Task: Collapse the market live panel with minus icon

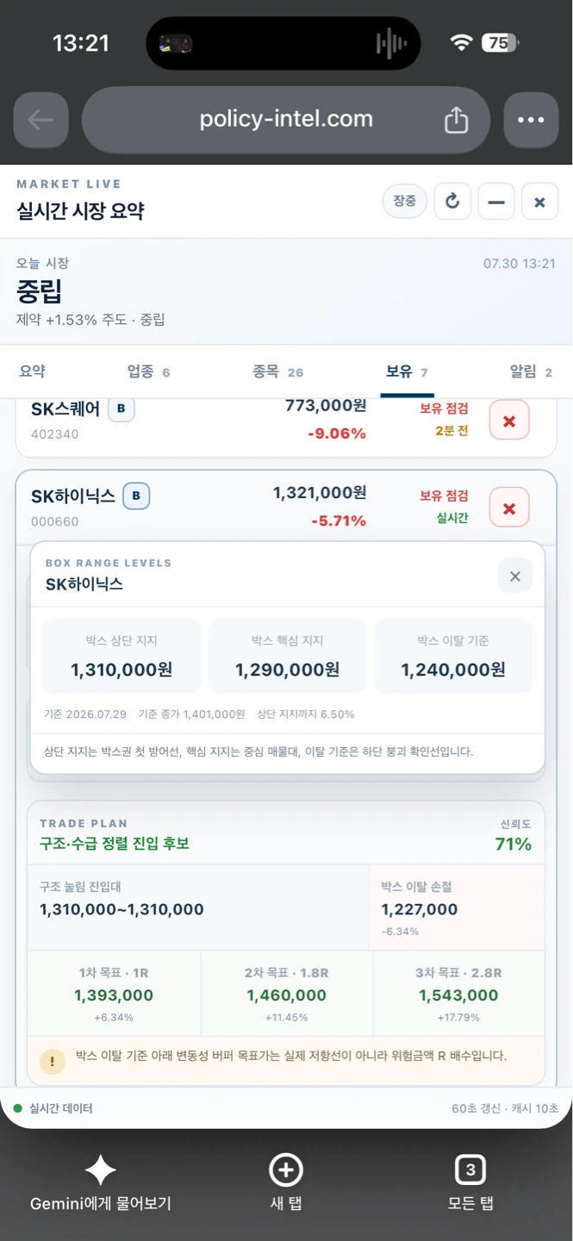Action: pyautogui.click(x=496, y=202)
